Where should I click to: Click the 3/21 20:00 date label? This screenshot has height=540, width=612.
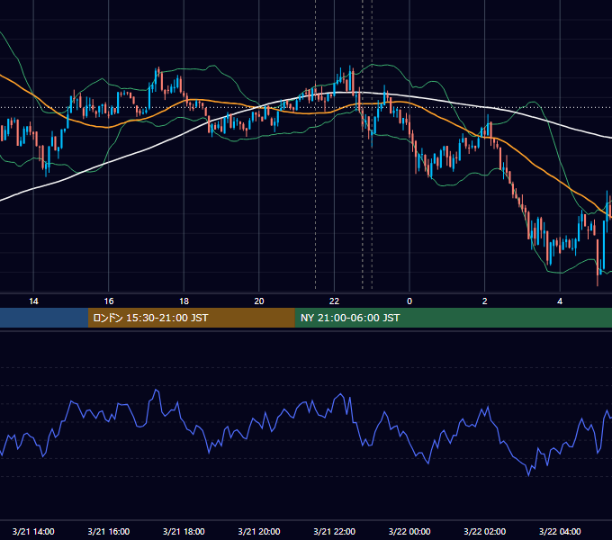pyautogui.click(x=259, y=531)
